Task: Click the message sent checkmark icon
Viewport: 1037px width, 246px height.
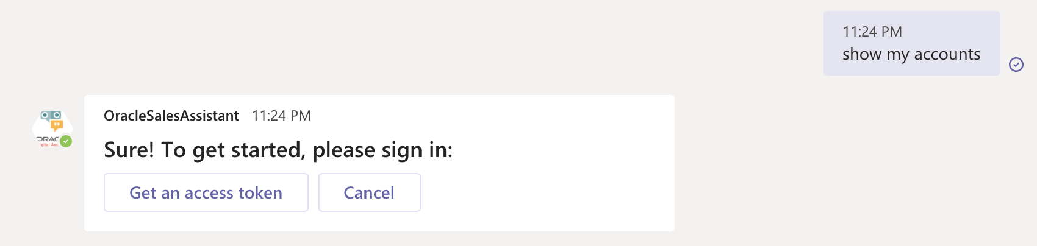Action: (1016, 65)
